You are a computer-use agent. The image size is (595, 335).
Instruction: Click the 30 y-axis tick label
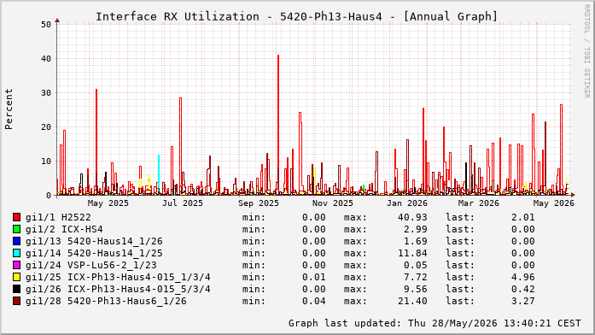point(46,93)
